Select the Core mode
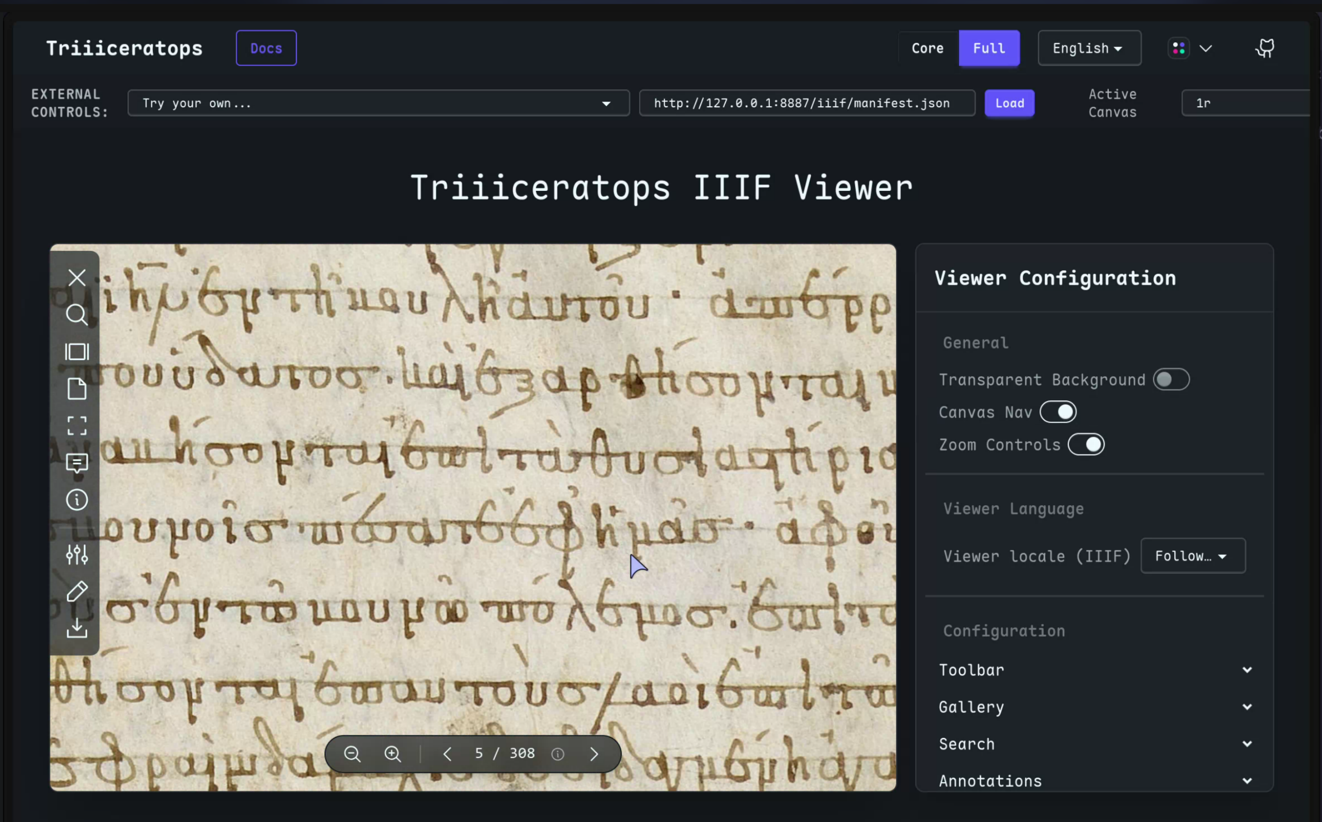This screenshot has height=822, width=1322. point(927,49)
